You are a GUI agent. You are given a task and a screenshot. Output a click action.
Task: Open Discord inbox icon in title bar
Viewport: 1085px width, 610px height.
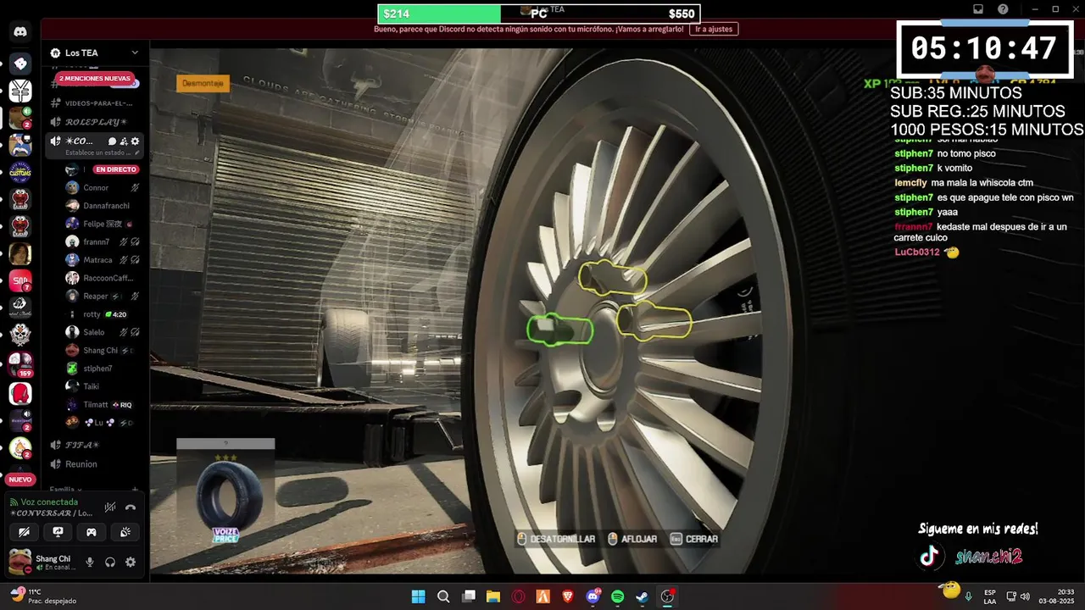[977, 9]
